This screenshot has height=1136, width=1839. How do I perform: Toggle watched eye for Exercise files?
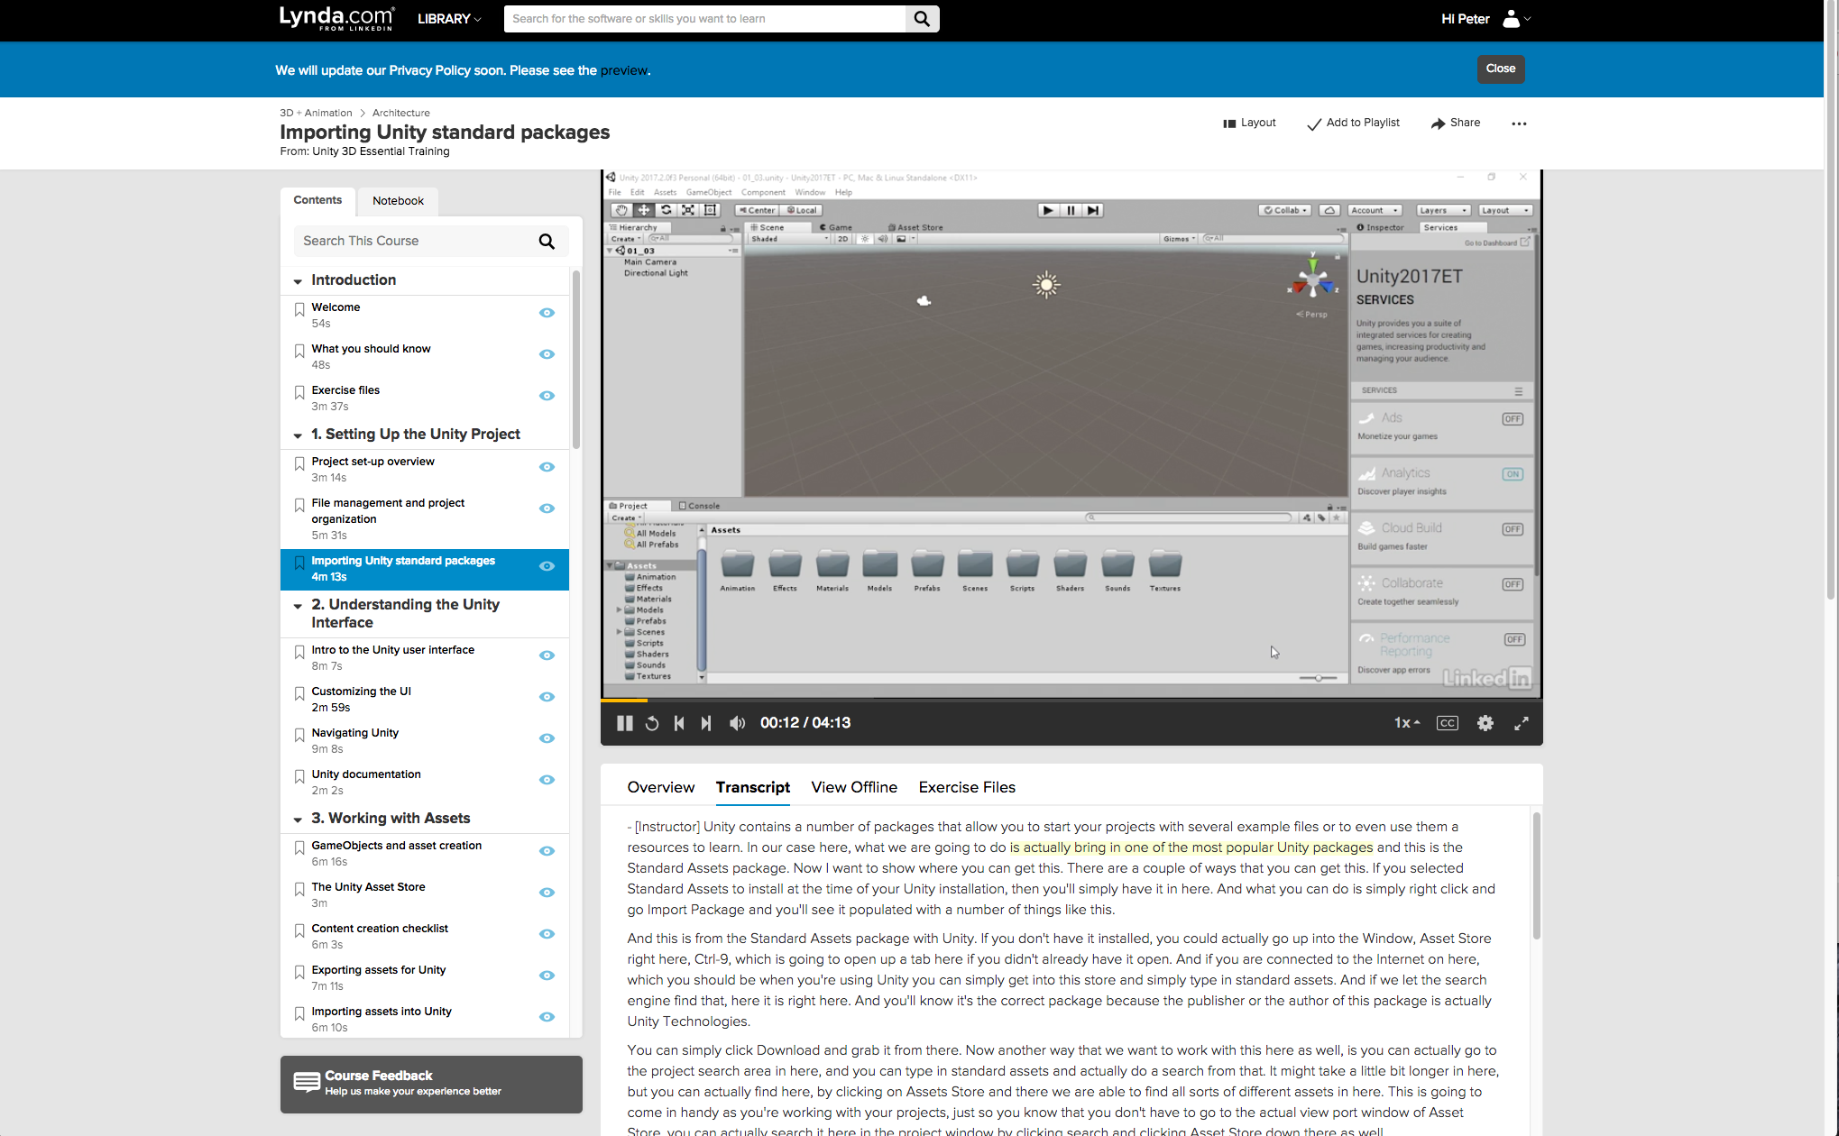pos(547,396)
